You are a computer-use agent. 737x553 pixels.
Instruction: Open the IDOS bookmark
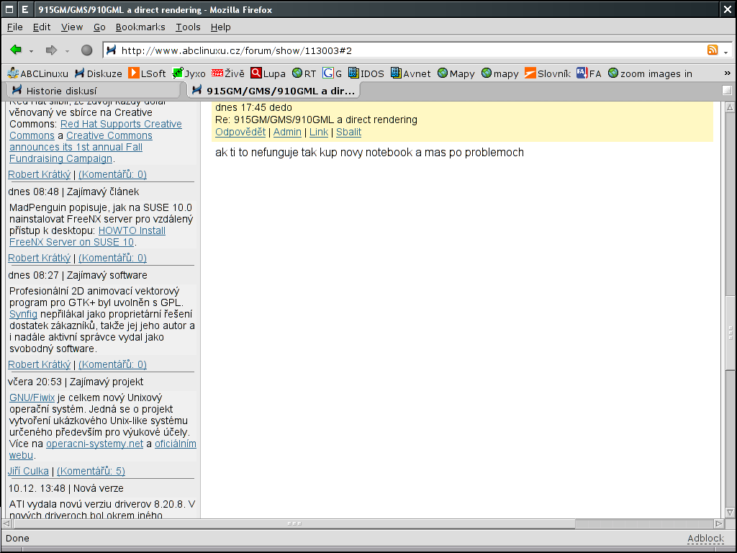(x=366, y=73)
